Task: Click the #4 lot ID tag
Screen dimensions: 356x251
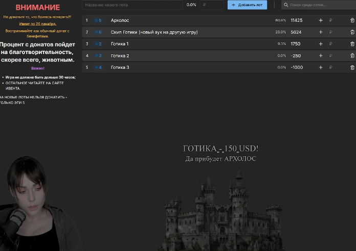Action: point(98,67)
